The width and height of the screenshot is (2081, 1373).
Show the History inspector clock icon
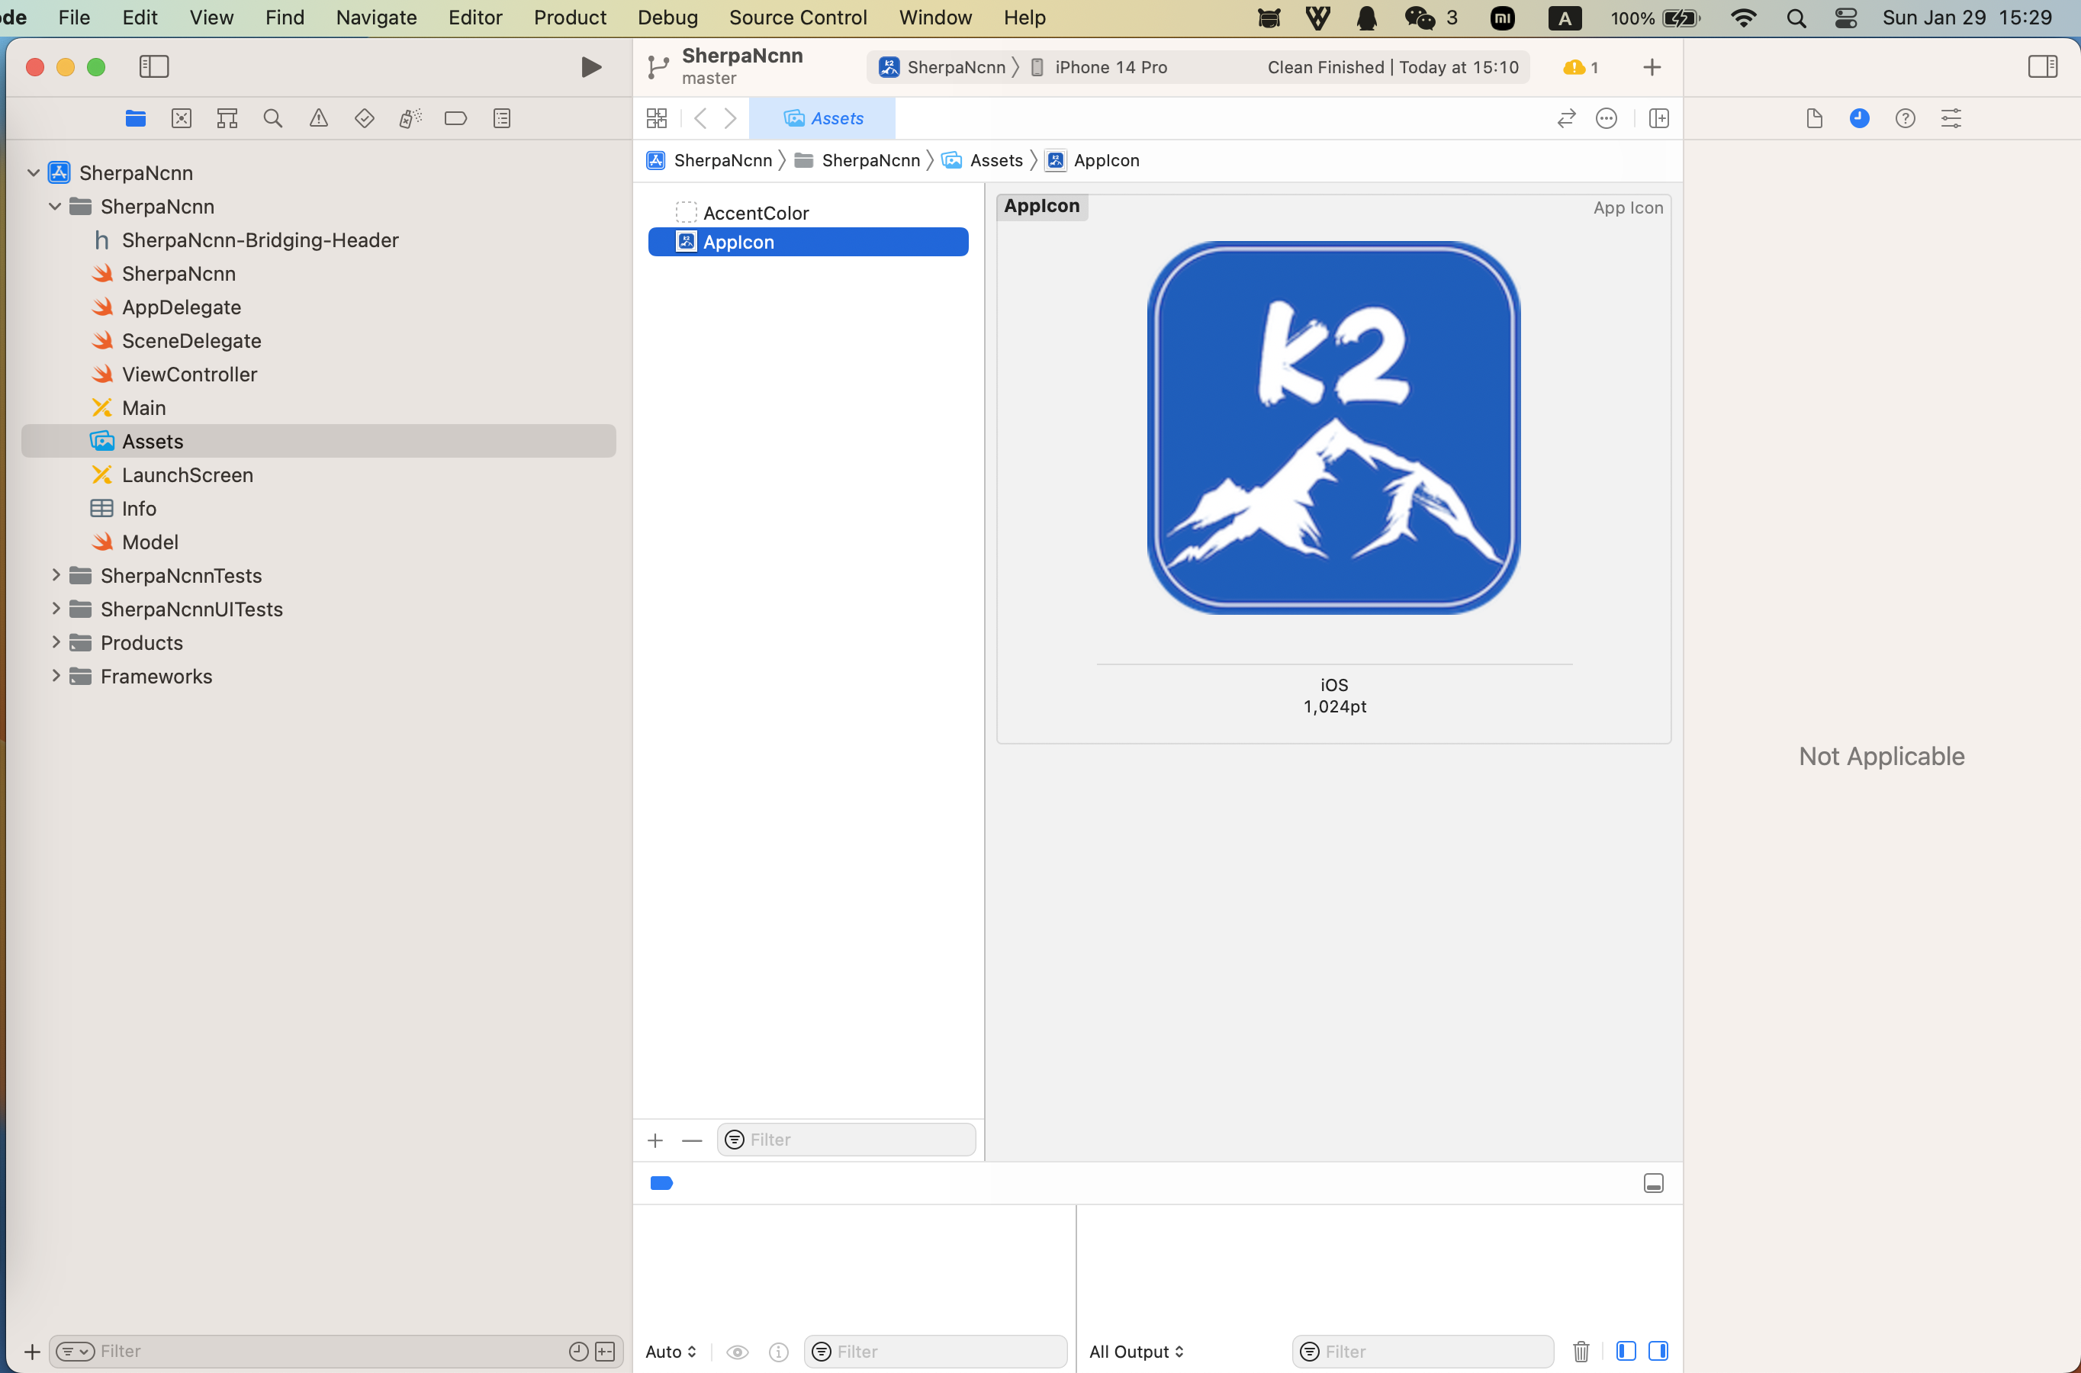1860,118
